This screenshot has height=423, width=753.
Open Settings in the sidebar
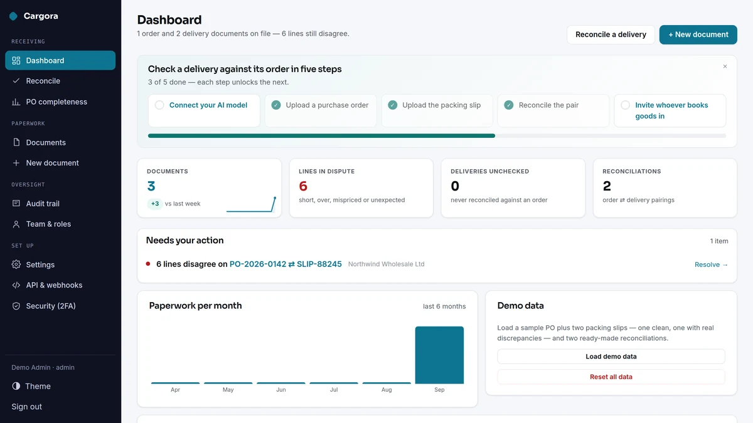pos(60,264)
